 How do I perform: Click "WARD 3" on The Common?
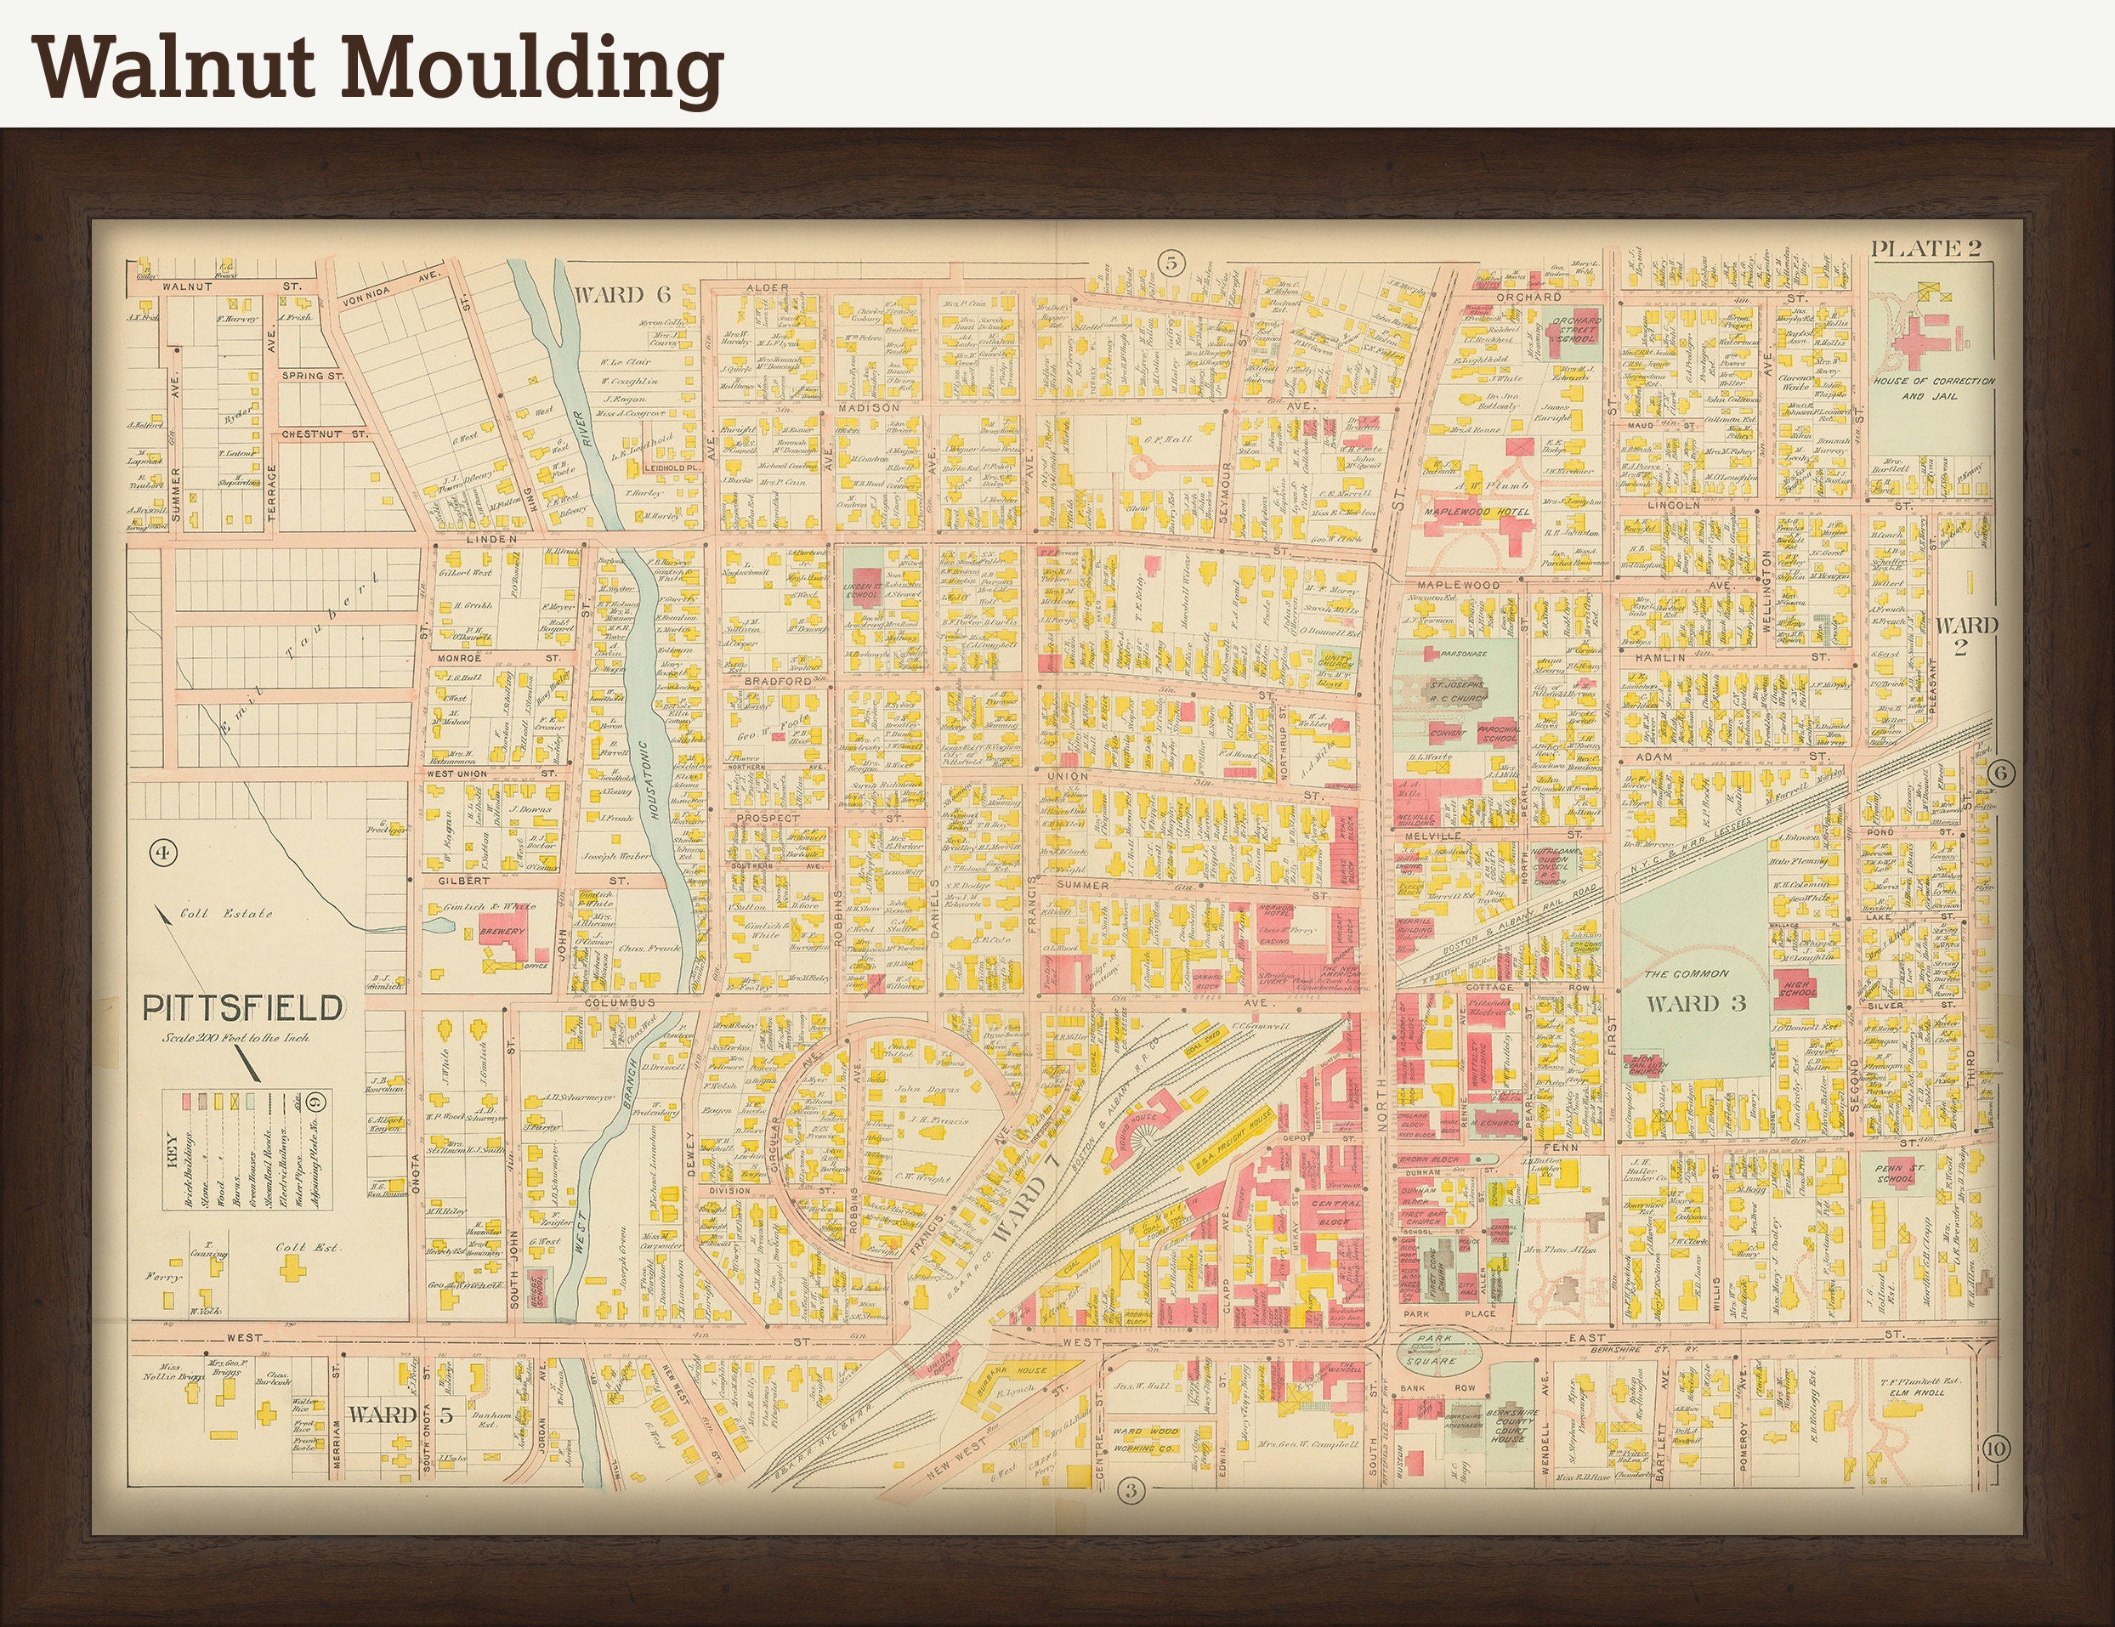point(1697,1003)
